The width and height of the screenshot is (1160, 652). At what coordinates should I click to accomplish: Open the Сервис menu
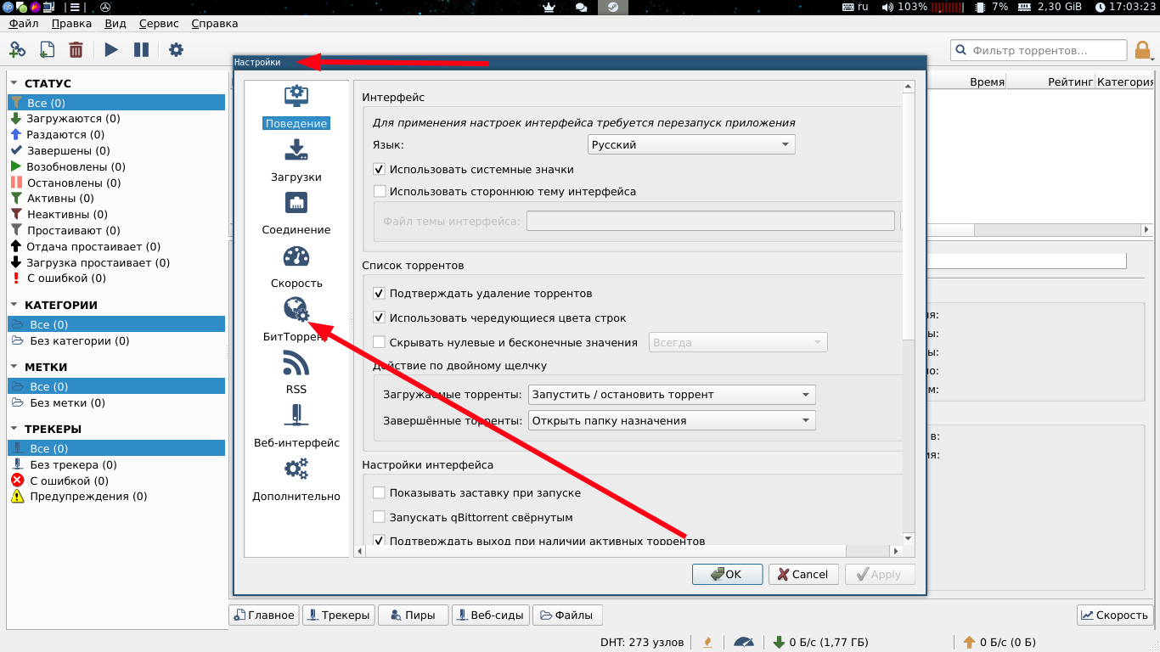tap(159, 24)
